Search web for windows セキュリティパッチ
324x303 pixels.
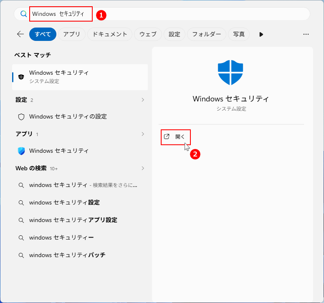click(x=80, y=255)
